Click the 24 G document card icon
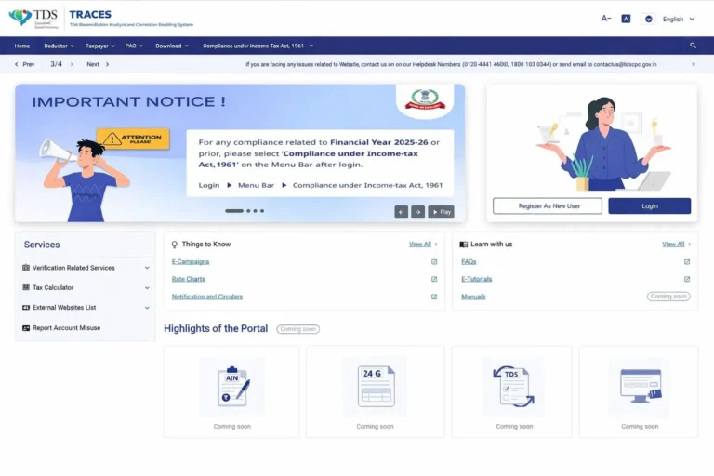This screenshot has width=714, height=476. pyautogui.click(x=376, y=386)
